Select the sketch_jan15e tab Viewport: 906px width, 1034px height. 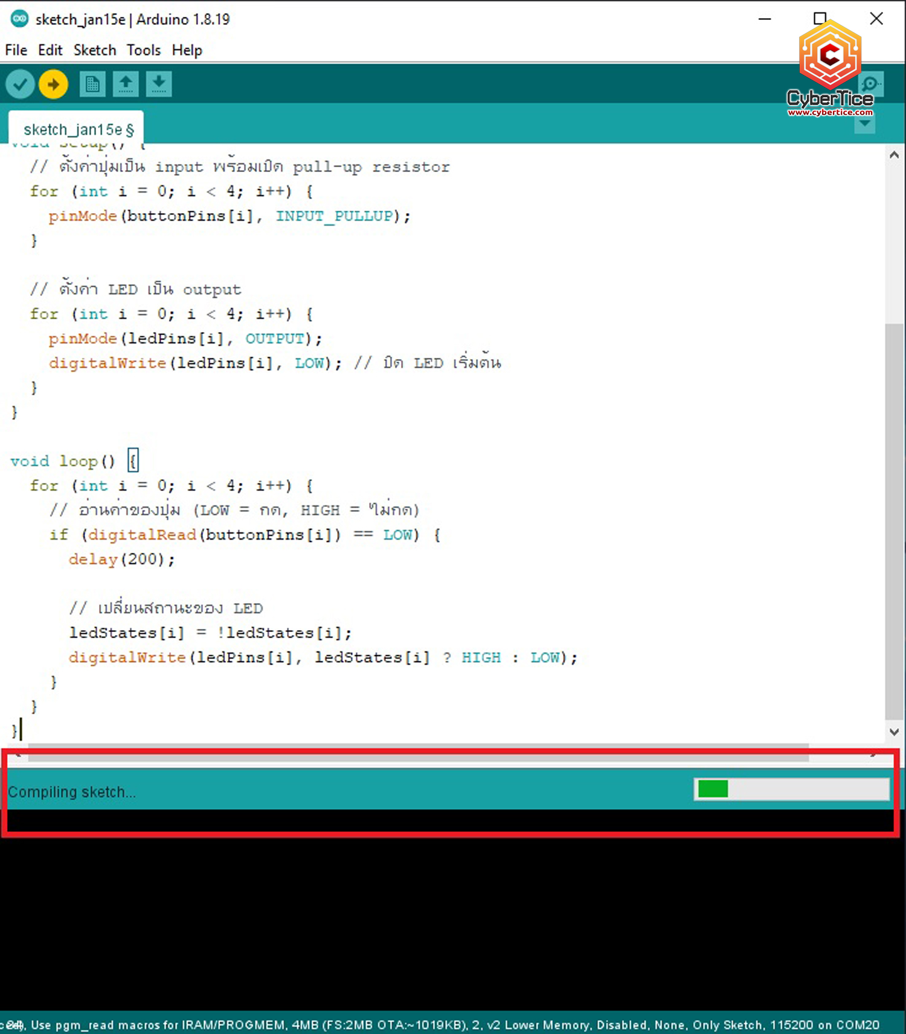76,129
